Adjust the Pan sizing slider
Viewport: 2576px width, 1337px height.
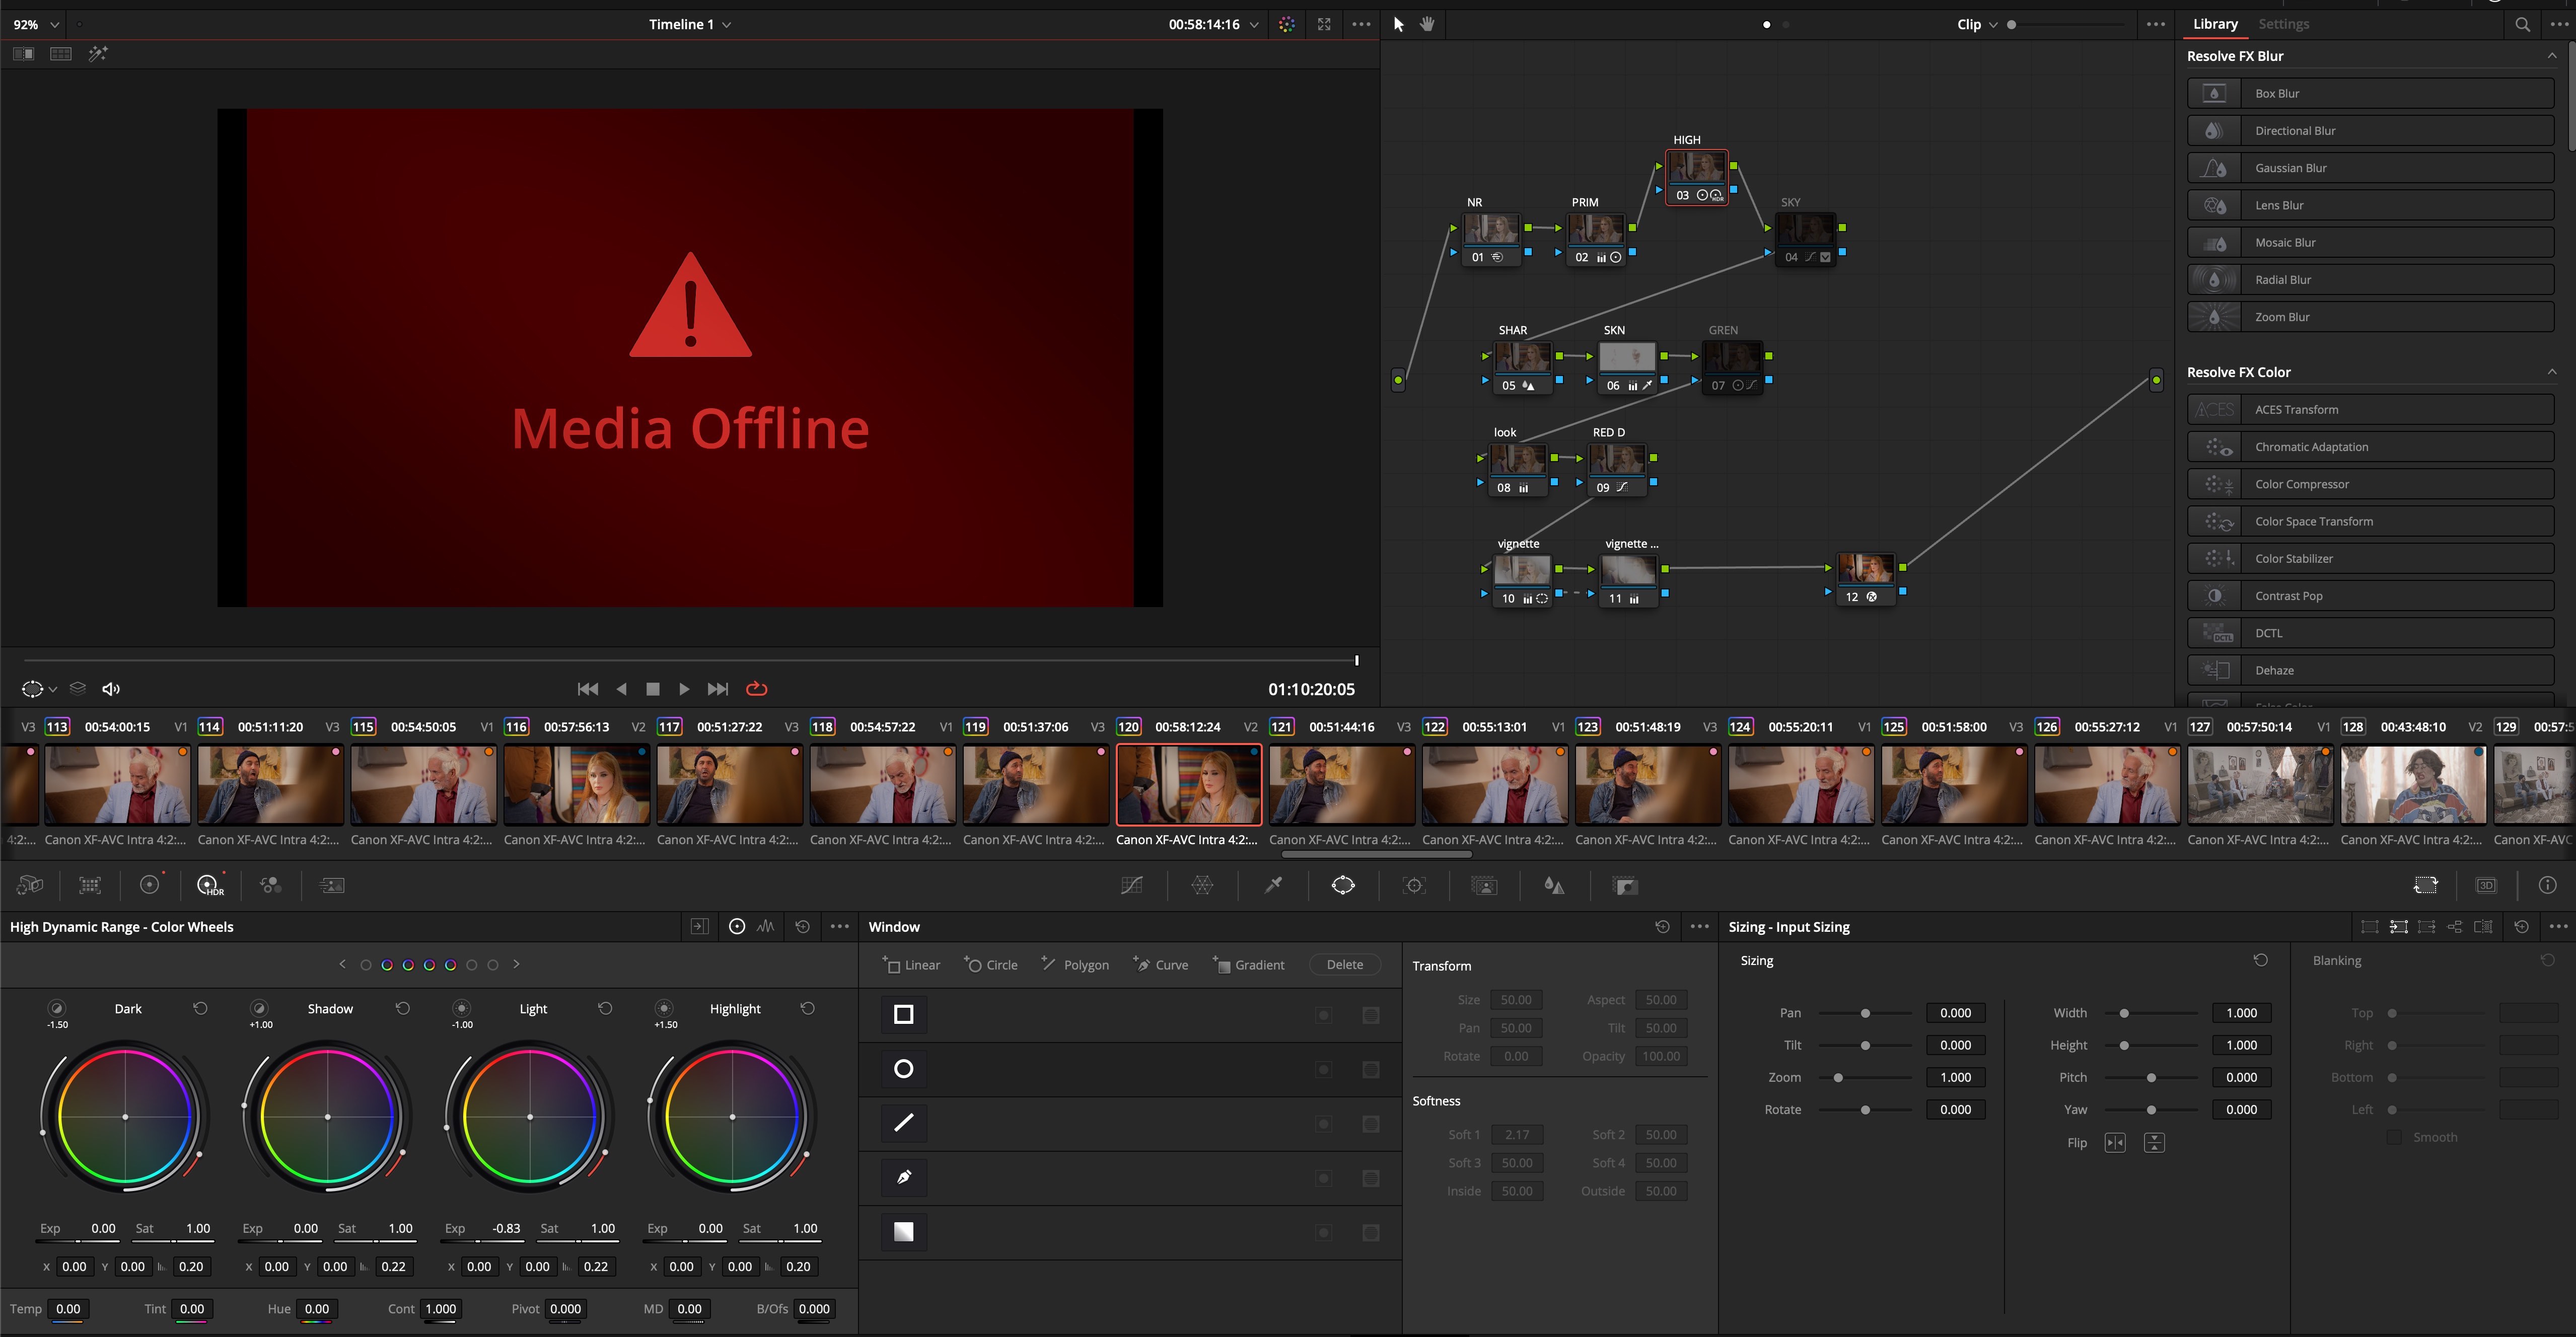point(1864,1014)
